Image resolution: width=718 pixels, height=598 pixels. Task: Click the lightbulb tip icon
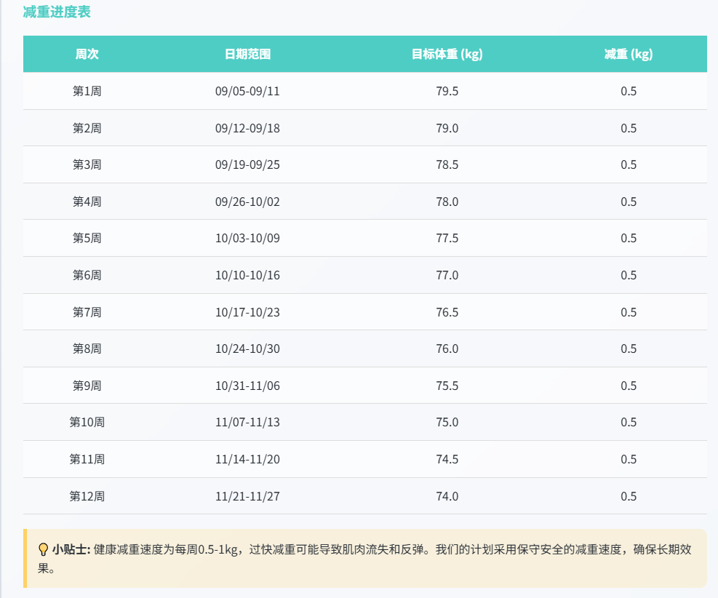point(43,549)
